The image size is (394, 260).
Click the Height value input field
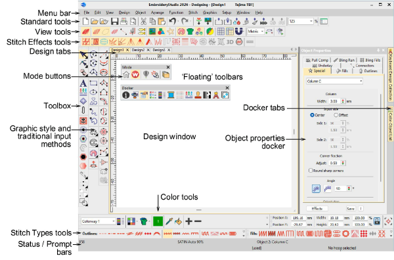coord(336,225)
